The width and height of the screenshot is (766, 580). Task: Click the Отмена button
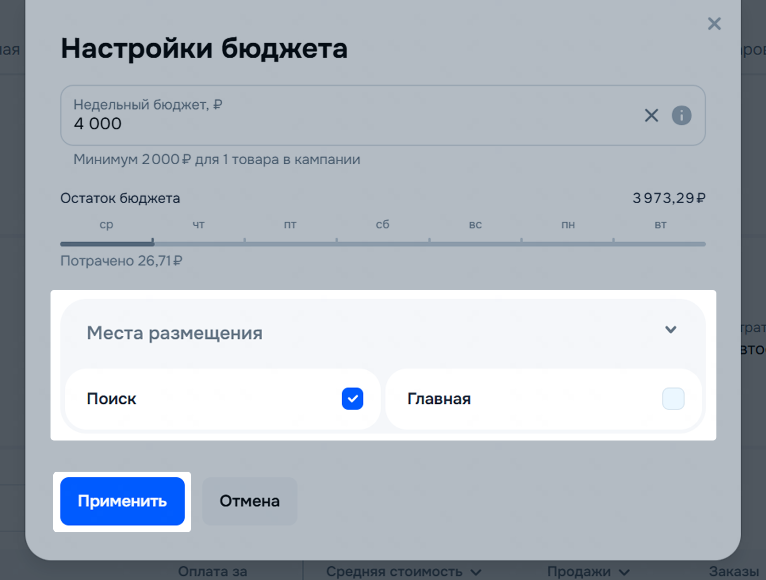pyautogui.click(x=249, y=501)
